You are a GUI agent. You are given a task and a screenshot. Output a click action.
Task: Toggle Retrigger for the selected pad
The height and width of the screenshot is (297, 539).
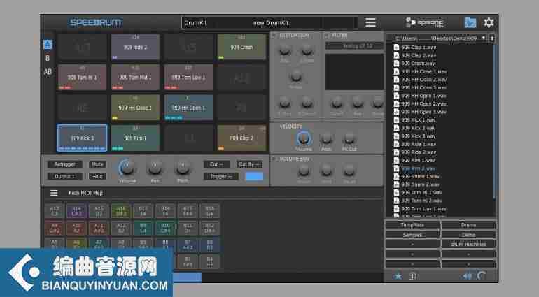(x=65, y=164)
